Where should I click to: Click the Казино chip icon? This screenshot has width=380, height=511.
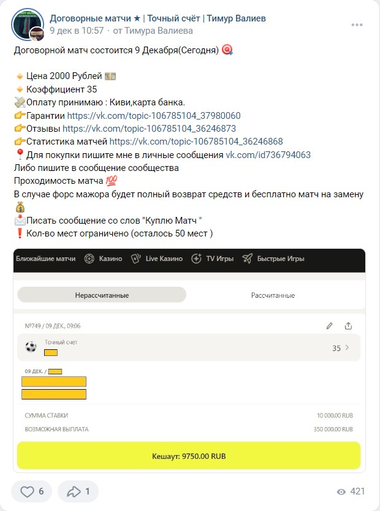click(89, 259)
